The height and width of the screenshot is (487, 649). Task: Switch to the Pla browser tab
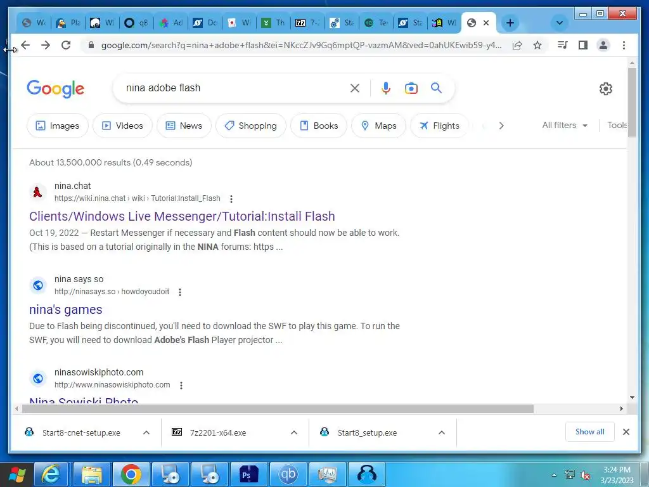point(68,23)
